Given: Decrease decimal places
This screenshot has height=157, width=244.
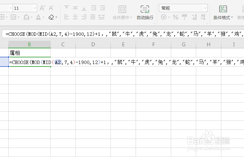Looking at the screenshot, I should [203, 17].
